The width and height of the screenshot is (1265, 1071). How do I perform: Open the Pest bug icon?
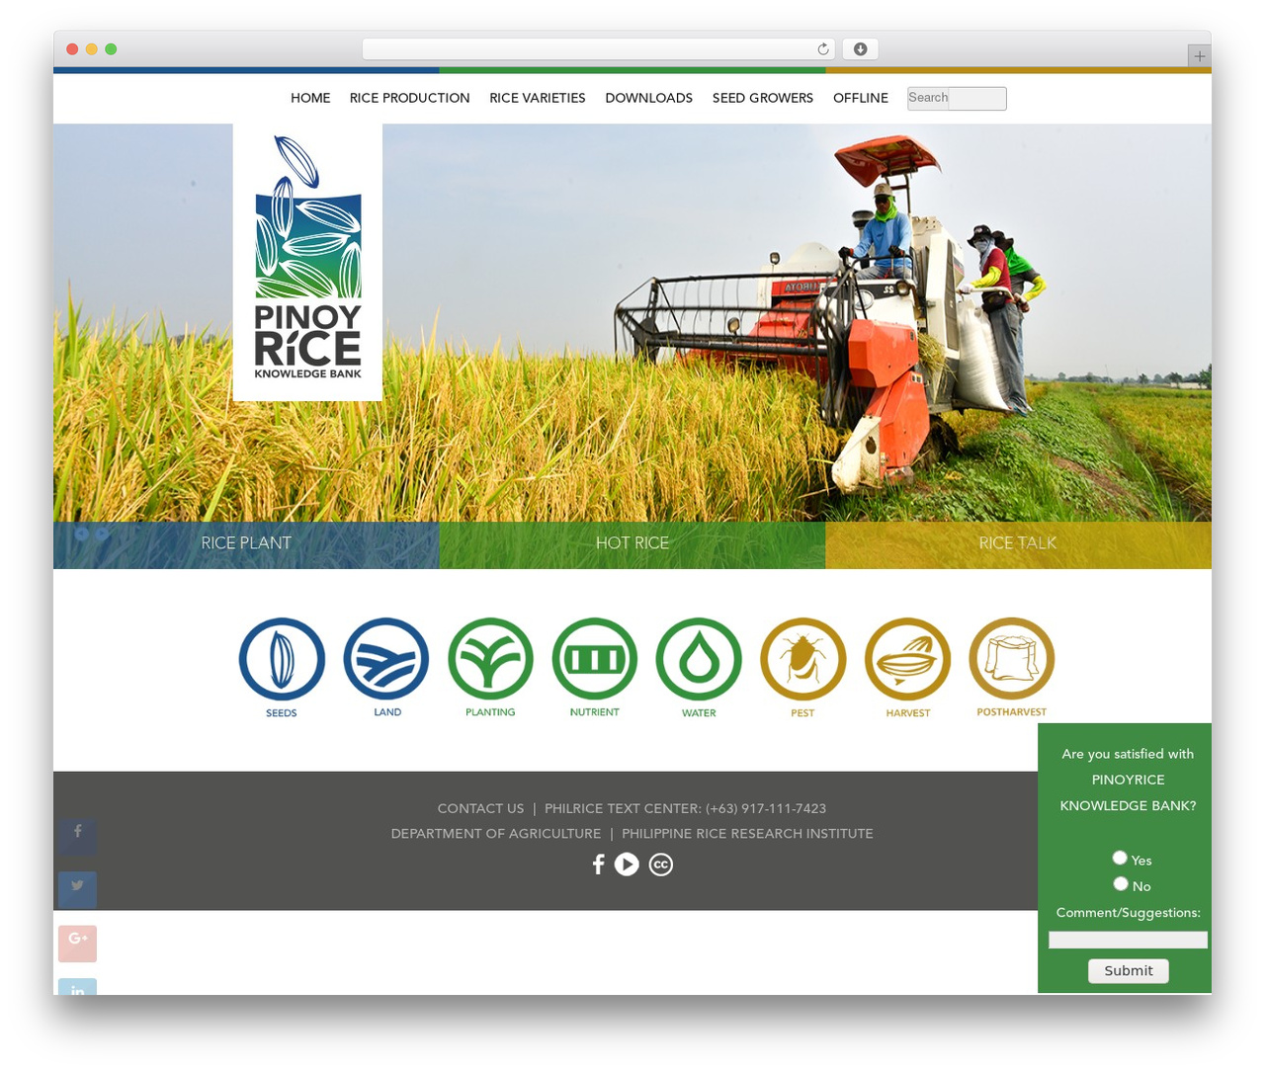803,659
